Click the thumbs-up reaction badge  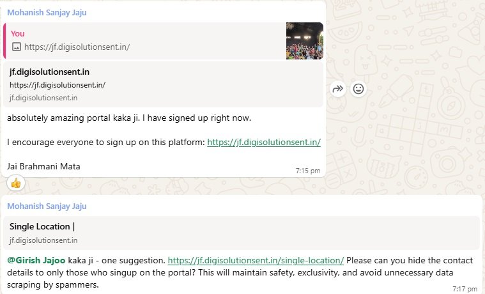click(x=16, y=183)
